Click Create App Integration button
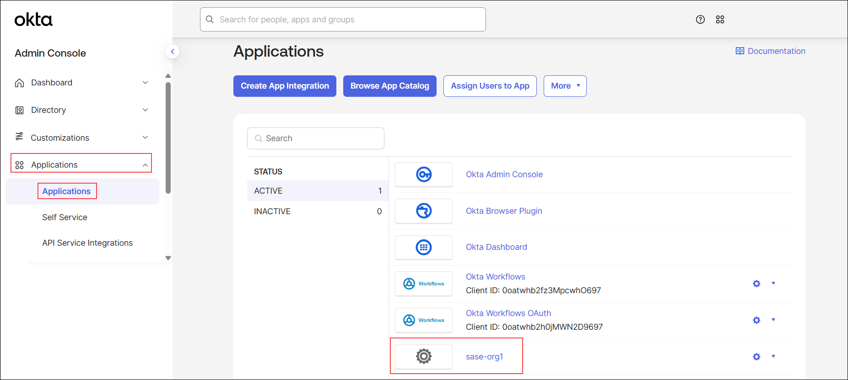 point(285,86)
